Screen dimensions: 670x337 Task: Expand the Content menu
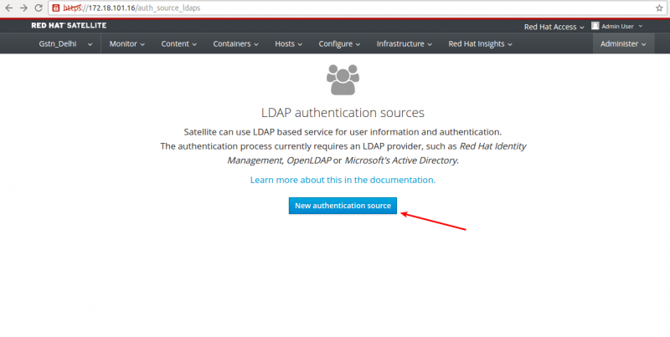pos(178,44)
